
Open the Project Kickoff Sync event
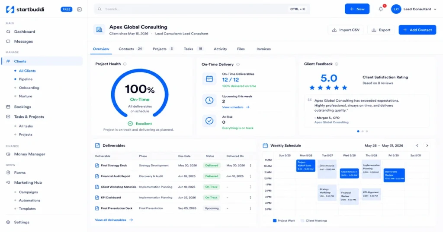[306, 166]
